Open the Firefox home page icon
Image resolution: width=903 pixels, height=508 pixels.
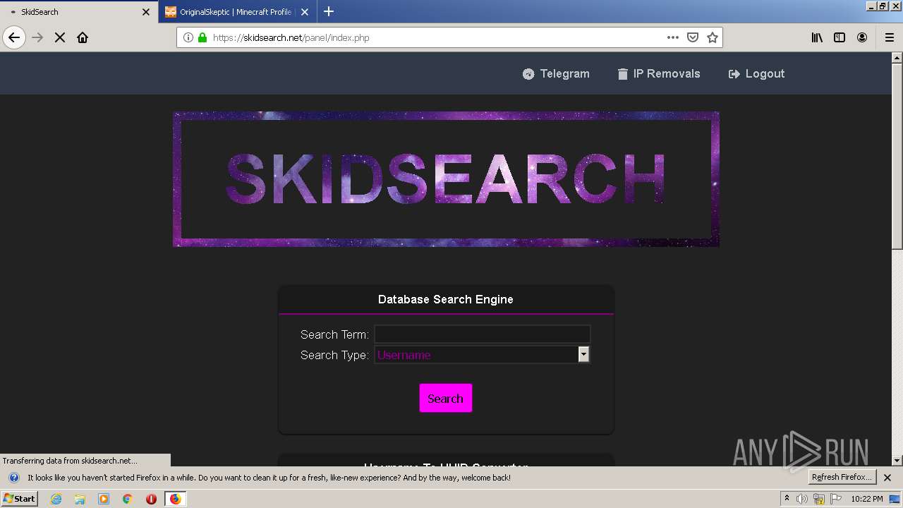[x=83, y=37]
